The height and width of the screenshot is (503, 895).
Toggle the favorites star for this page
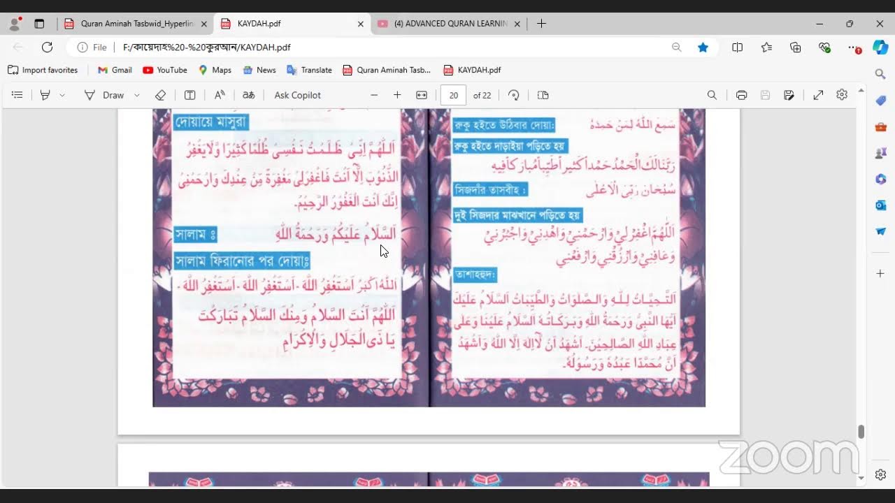pos(703,48)
